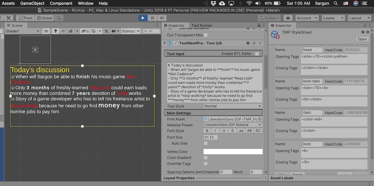Open component editor tools icon in Scene bar
374x186 pixels.
[x=107, y=31]
